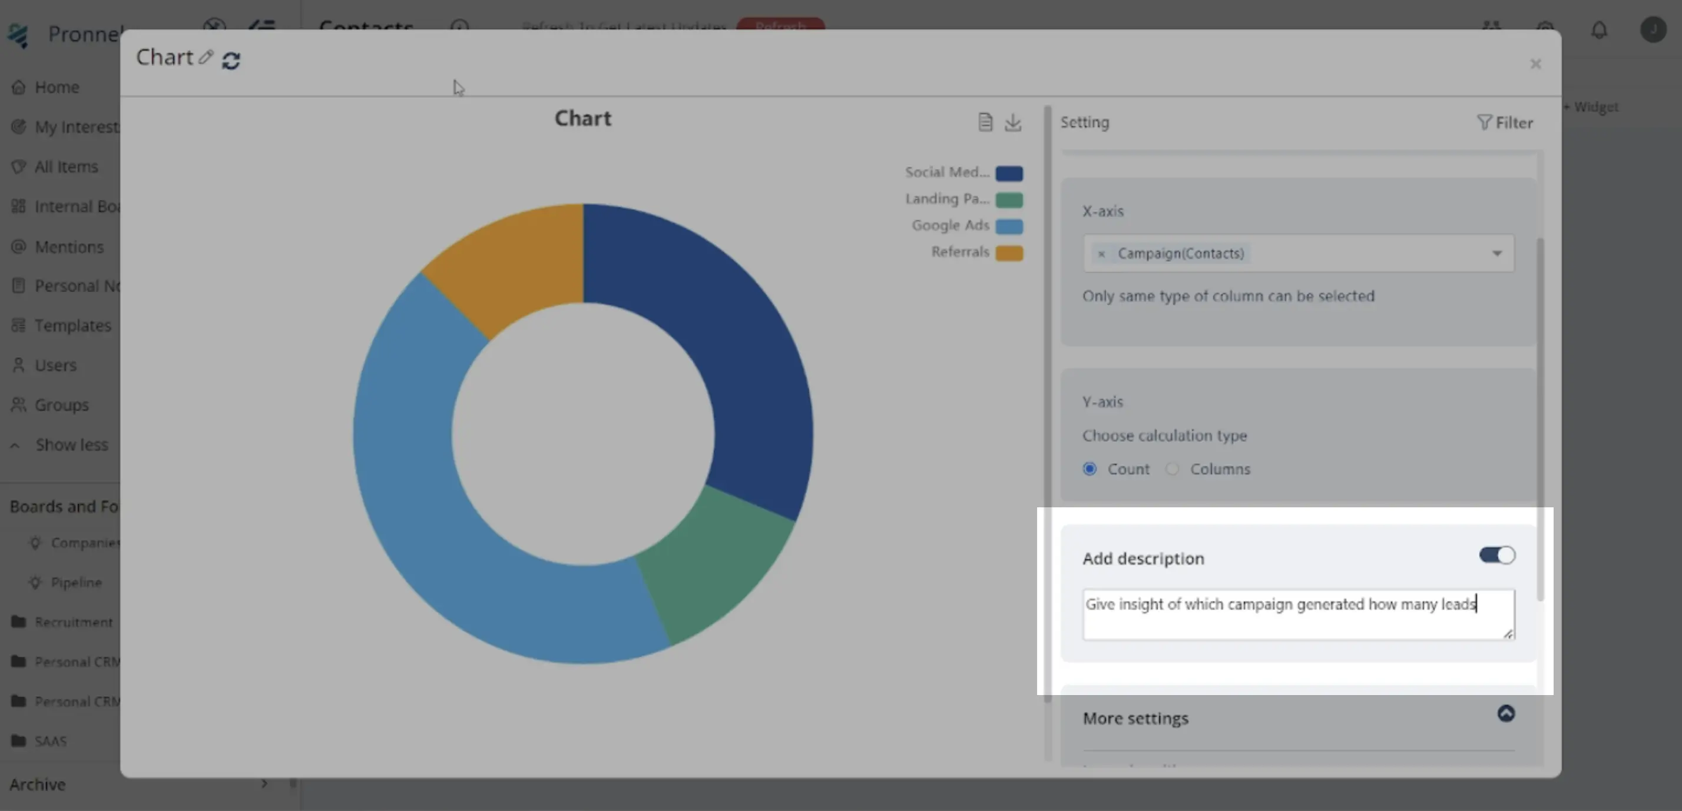The width and height of the screenshot is (1682, 811).
Task: Turn off the Add description toggle
Action: pos(1496,555)
